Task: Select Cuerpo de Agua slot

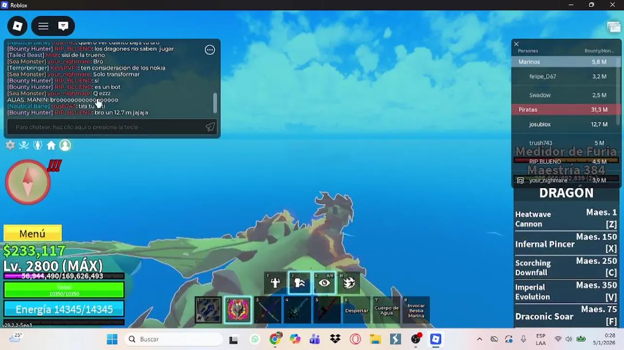Action: click(386, 310)
